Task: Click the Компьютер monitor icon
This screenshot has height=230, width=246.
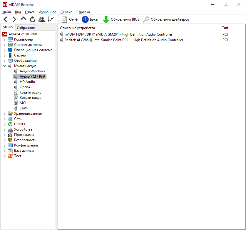Action: 10,39
